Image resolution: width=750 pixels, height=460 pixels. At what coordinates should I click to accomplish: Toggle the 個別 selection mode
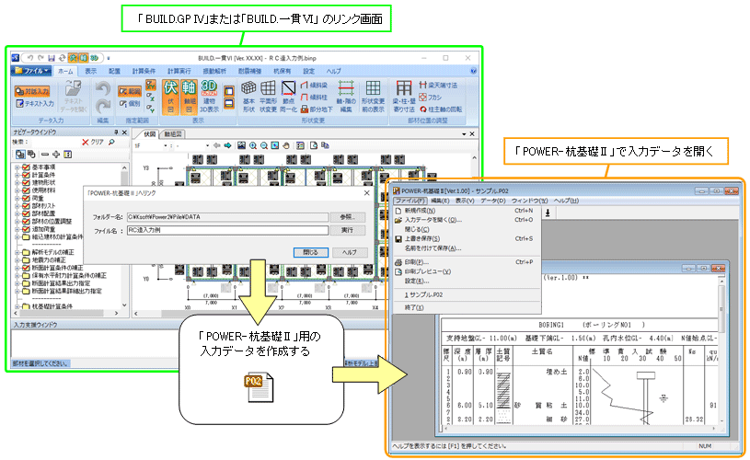(130, 103)
